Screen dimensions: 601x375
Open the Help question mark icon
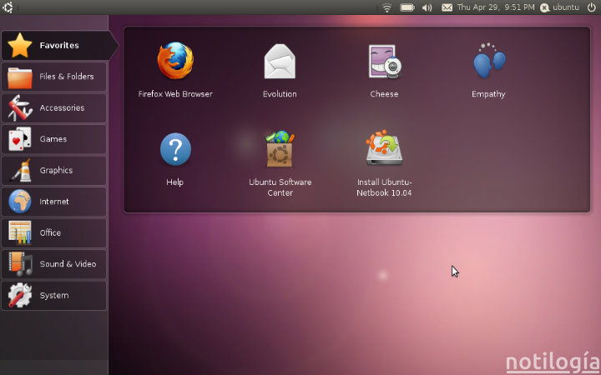coord(175,149)
